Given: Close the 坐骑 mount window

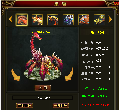Looking at the screenshot, I should point(116,4).
